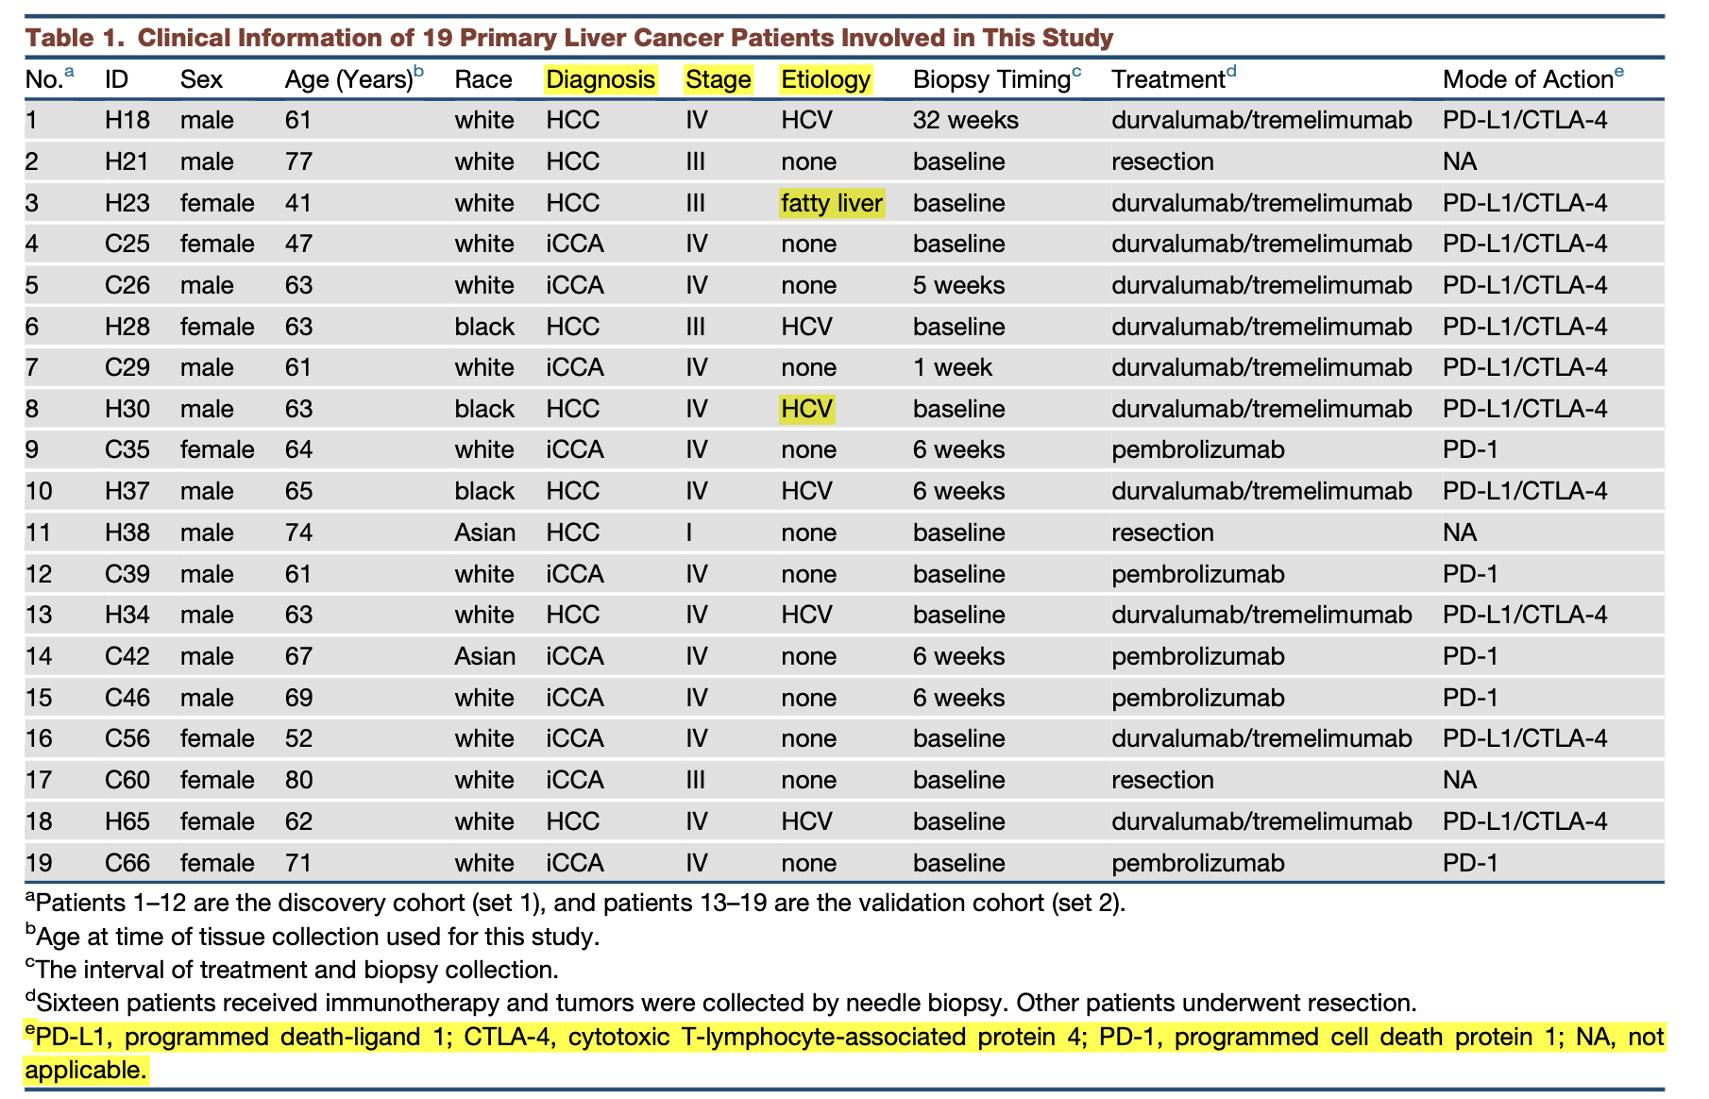Click patient ID 'H30'

click(127, 409)
